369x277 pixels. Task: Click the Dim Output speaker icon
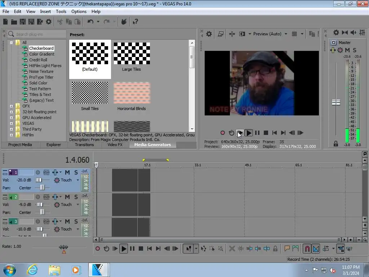click(x=353, y=32)
